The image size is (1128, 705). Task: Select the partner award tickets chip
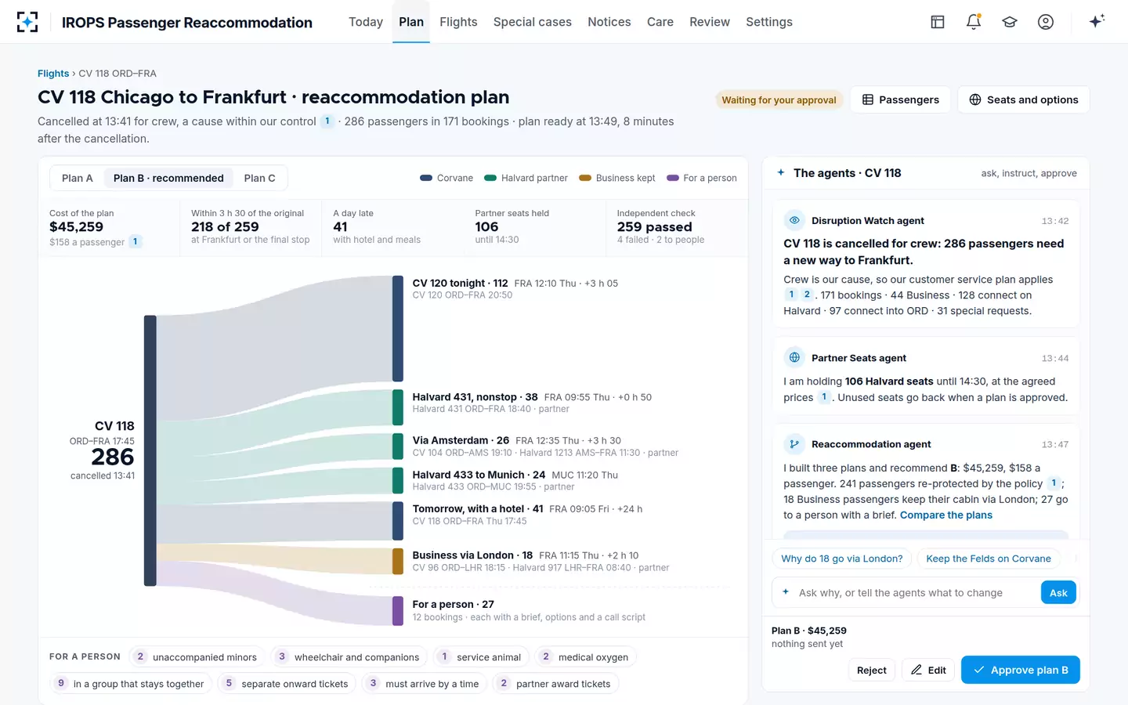coord(555,684)
